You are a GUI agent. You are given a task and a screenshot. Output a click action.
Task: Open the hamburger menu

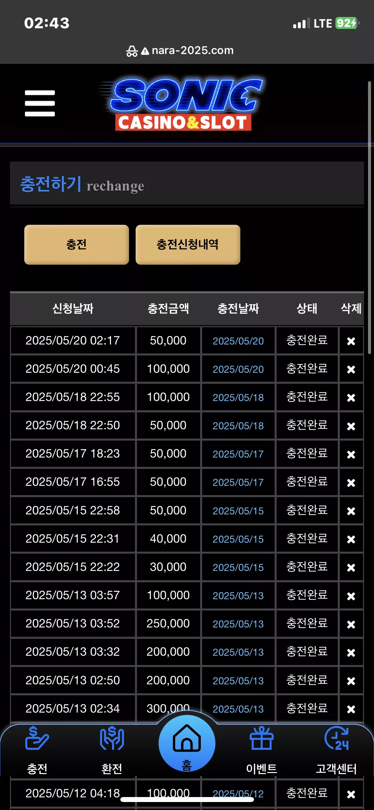40,103
